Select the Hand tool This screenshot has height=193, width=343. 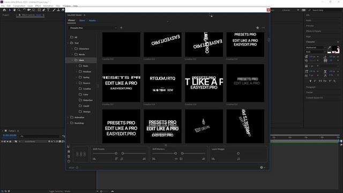(x=14, y=10)
